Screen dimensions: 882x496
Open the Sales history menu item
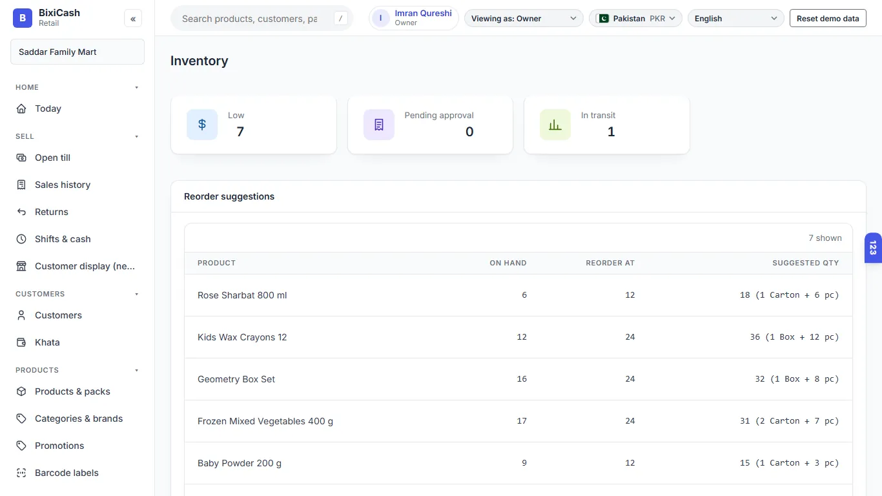pyautogui.click(x=77, y=185)
